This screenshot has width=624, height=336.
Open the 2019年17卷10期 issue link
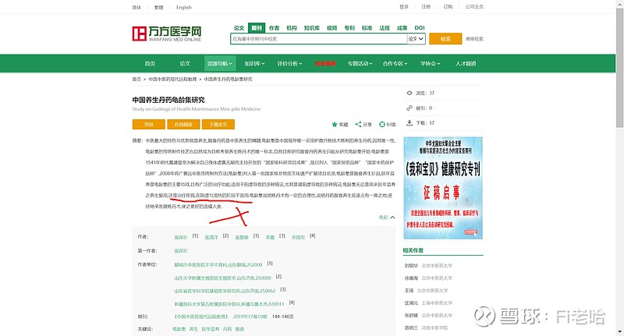(250, 317)
